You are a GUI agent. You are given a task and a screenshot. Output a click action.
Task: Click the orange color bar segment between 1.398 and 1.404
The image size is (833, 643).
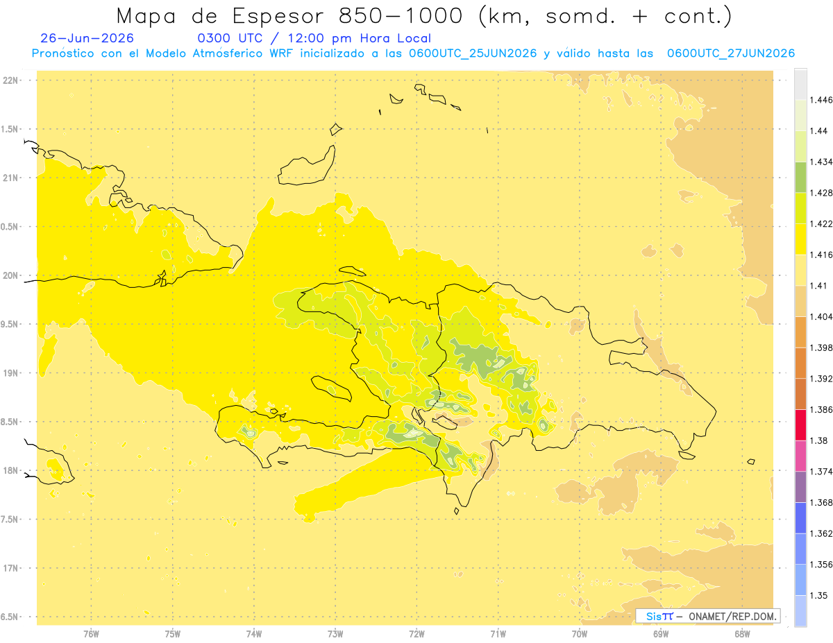point(800,332)
